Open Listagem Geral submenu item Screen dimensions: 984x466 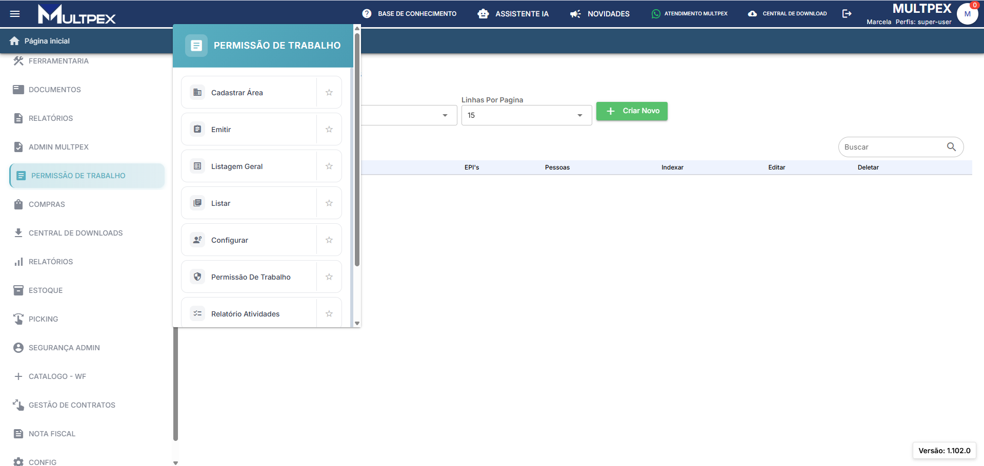(x=249, y=166)
